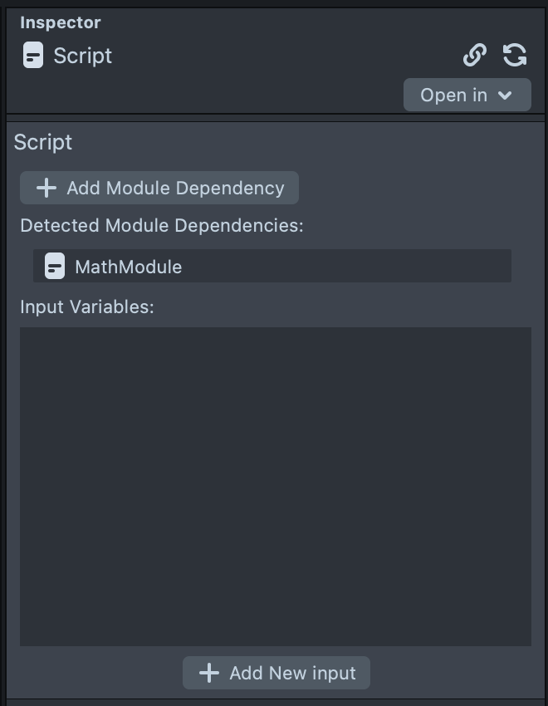The height and width of the screenshot is (706, 548).
Task: Click the Detected Module Dependencies label
Action: pos(162,225)
